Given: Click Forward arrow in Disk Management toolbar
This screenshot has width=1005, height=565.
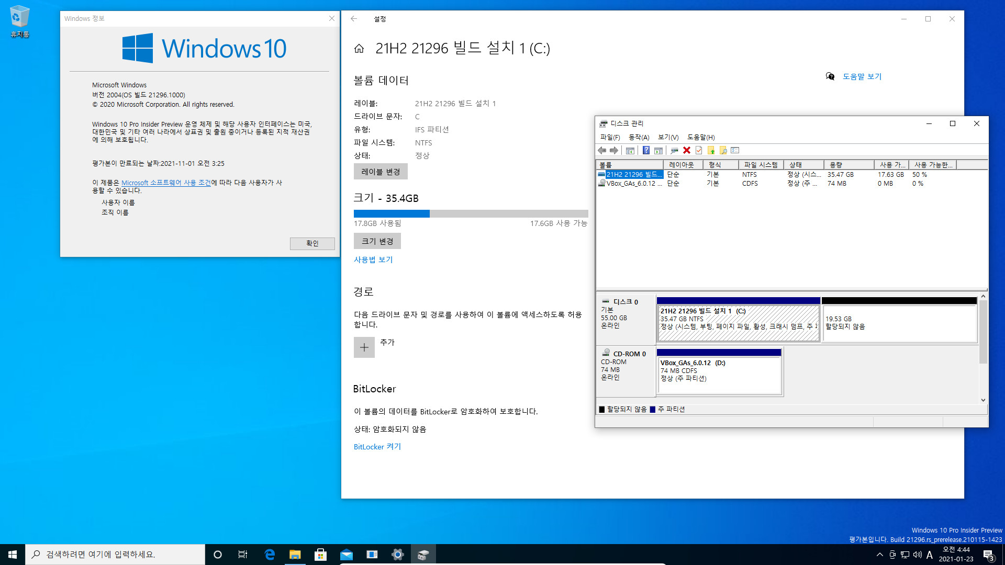Looking at the screenshot, I should coord(614,151).
